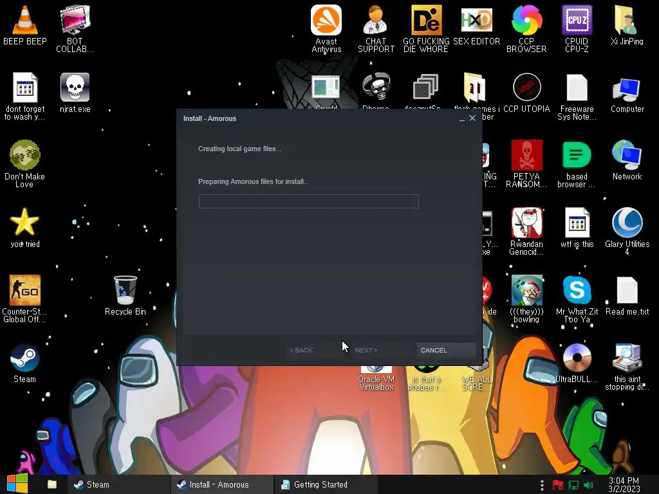Screen dimensions: 659x494
Task: Click the red flag tray icon
Action: pyautogui.click(x=558, y=485)
